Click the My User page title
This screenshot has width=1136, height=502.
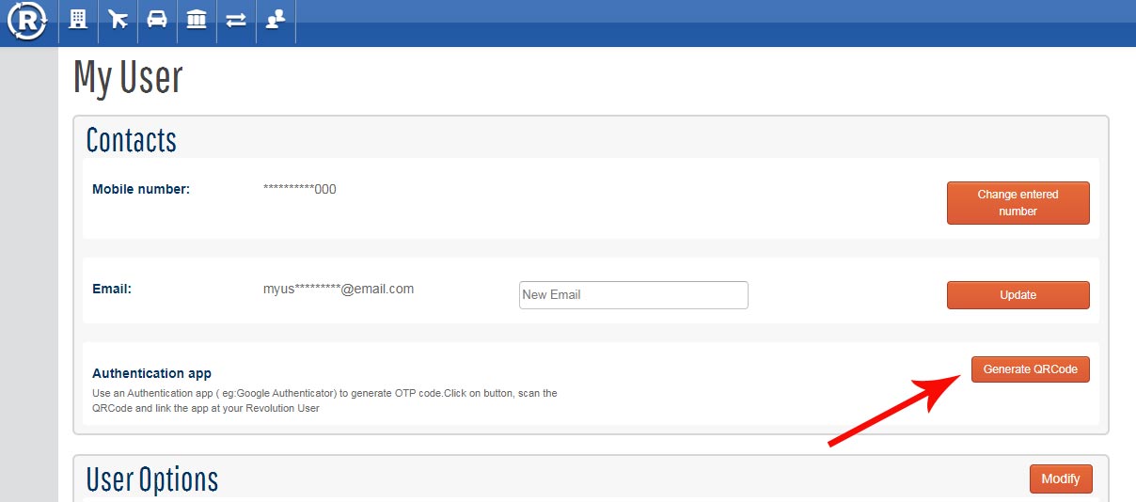coord(128,78)
